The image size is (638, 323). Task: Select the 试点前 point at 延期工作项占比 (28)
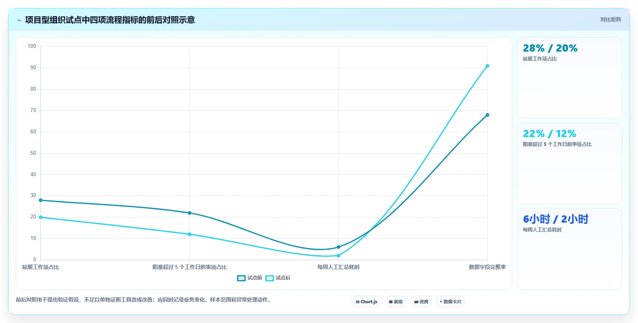40,200
